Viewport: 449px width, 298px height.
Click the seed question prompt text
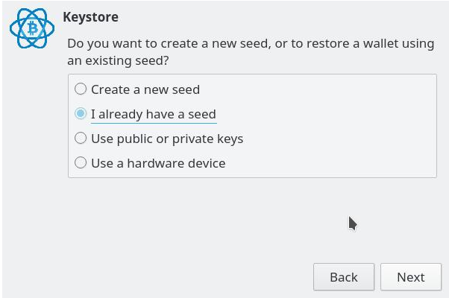point(251,52)
